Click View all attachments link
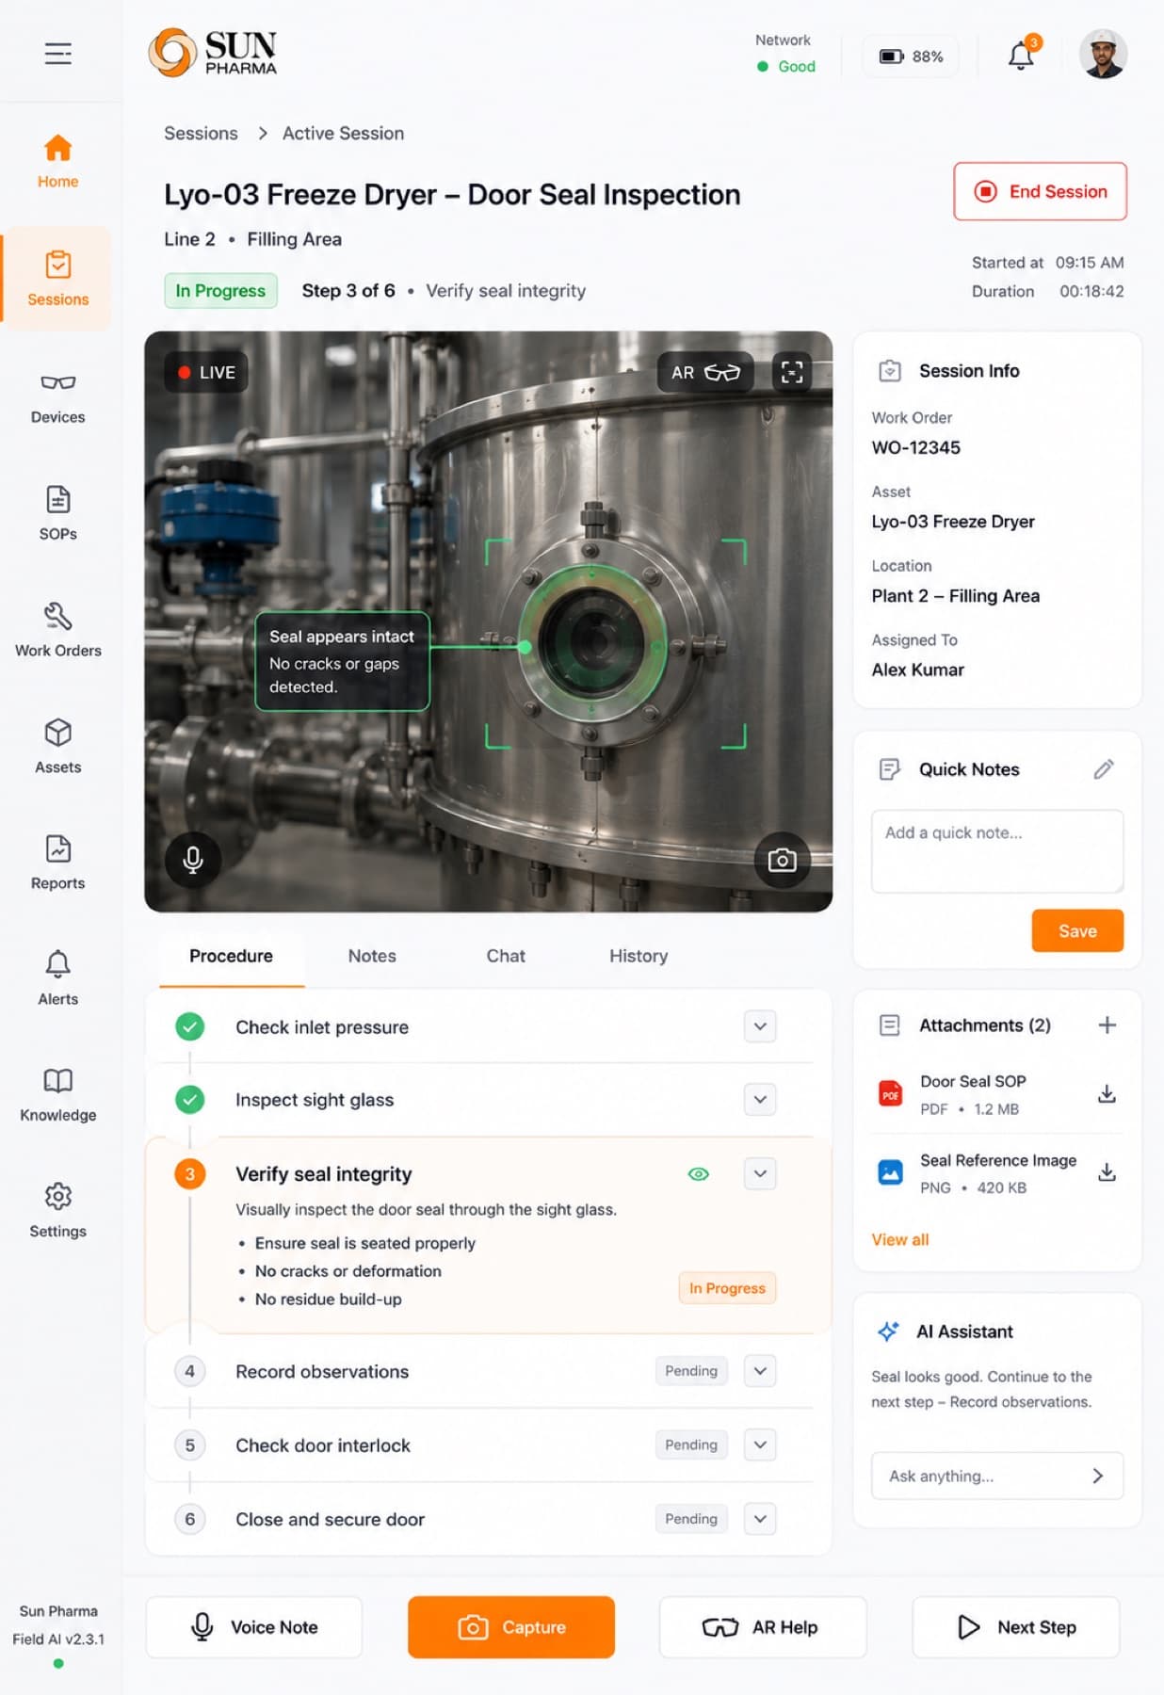 click(x=900, y=1239)
